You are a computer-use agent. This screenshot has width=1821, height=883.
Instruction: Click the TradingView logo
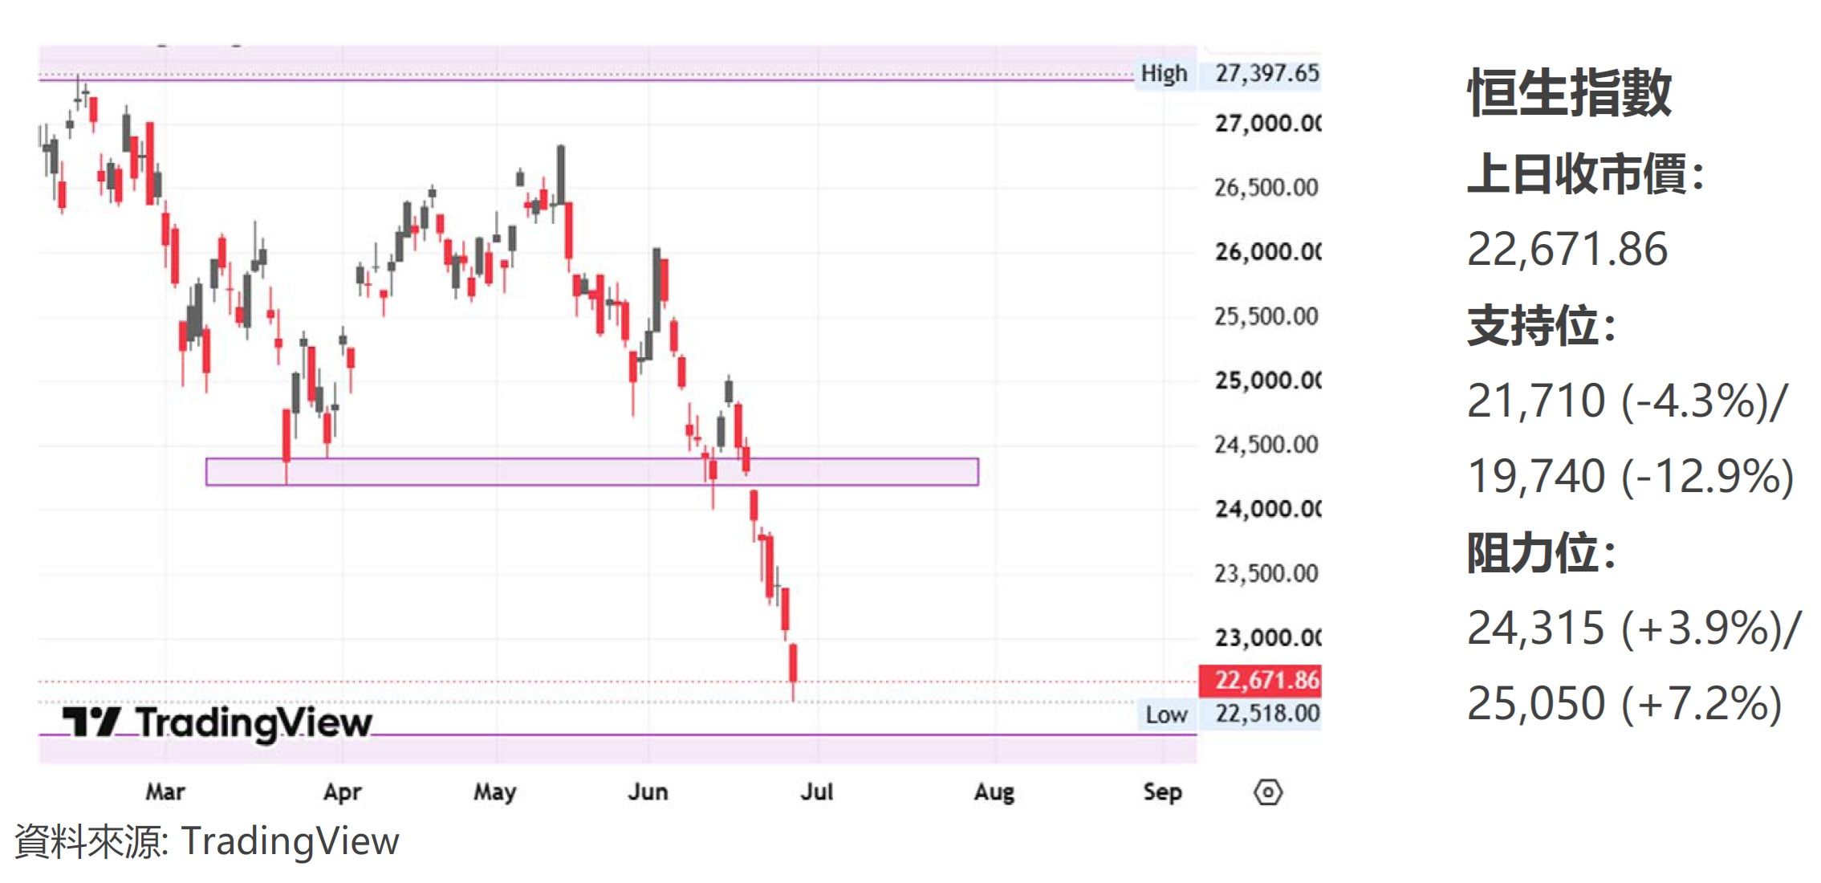point(217,723)
